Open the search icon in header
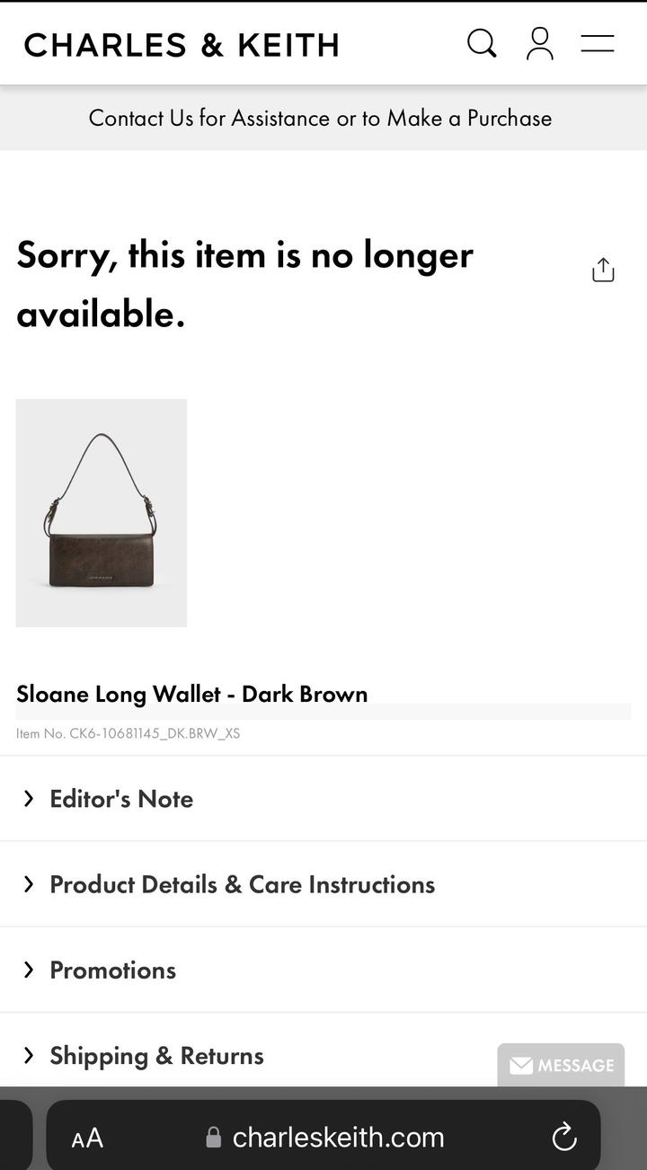Viewport: 647px width, 1170px height. (x=482, y=43)
